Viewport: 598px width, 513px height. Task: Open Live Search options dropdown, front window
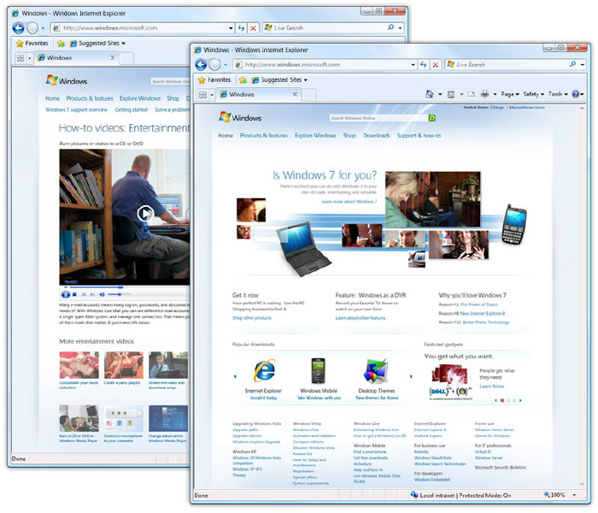tap(583, 65)
